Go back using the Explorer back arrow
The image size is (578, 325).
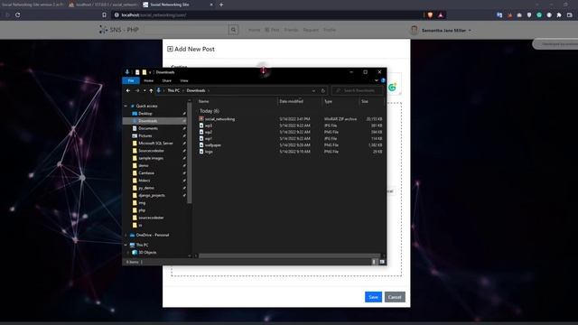[128, 90]
